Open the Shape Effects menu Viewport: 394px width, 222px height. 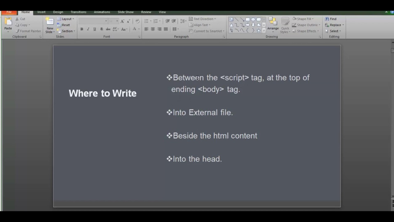click(x=305, y=31)
